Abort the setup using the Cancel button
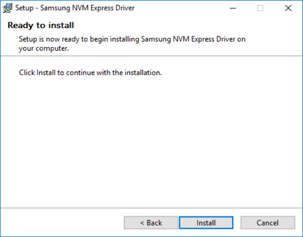Viewport: 303px width, 237px height. click(268, 223)
